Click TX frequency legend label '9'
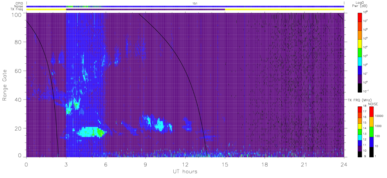Viewport: 387px width, 178px height. coord(365,156)
